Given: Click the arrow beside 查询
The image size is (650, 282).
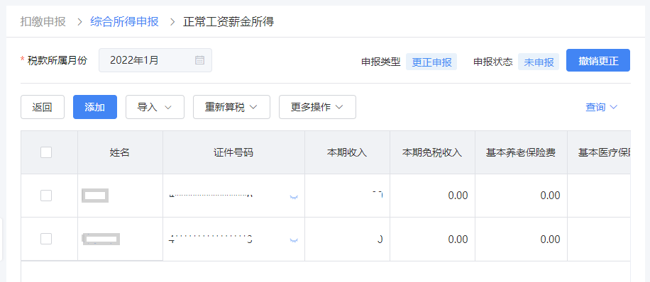Looking at the screenshot, I should click(614, 107).
